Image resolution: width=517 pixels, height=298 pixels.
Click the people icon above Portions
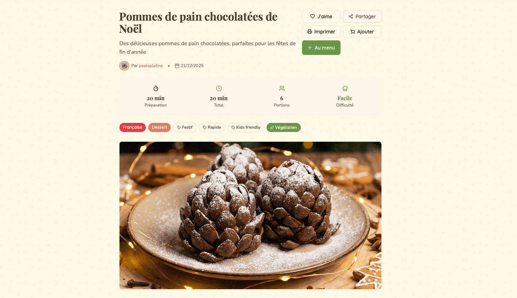282,88
